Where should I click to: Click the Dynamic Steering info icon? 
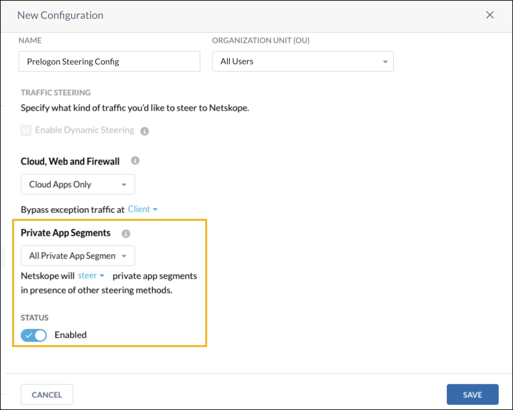point(145,131)
